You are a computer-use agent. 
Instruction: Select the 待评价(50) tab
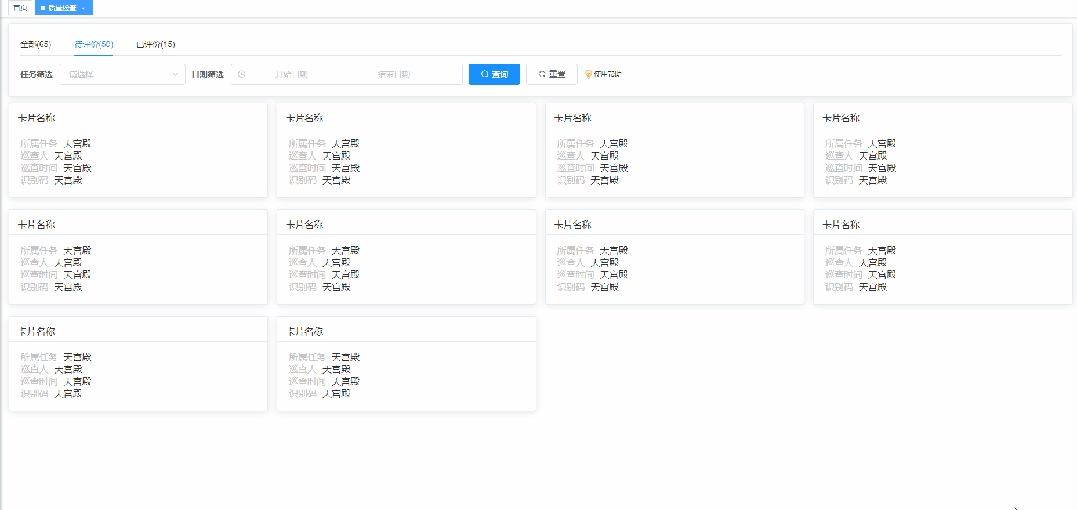[x=93, y=44]
